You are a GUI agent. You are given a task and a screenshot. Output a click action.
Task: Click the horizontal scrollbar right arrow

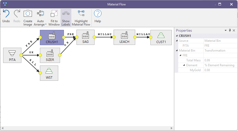tap(172, 128)
